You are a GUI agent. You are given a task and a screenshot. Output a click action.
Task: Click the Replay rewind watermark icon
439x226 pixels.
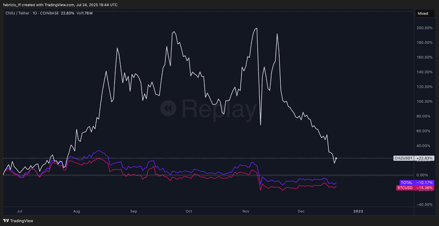168,108
